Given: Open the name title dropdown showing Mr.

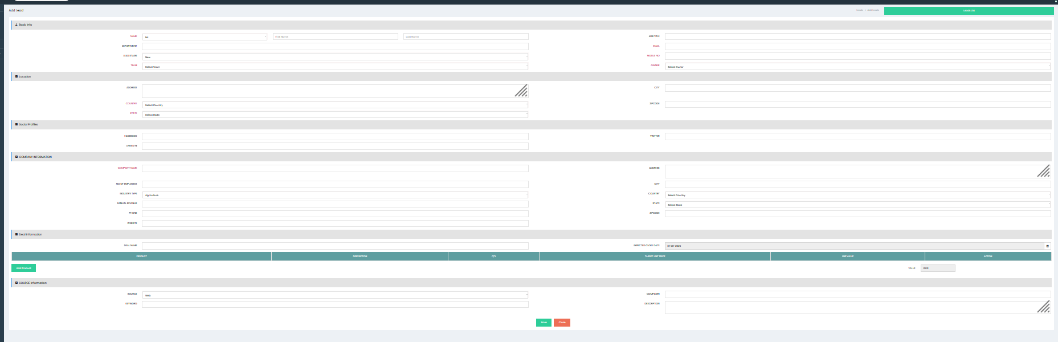Looking at the screenshot, I should (x=205, y=37).
